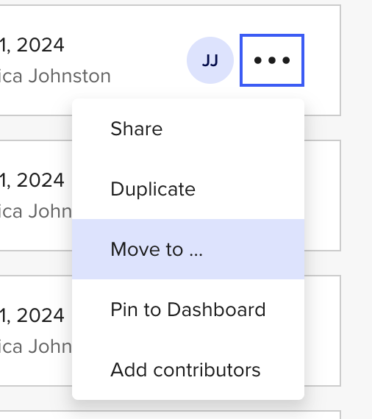Image resolution: width=372 pixels, height=419 pixels.
Task: Choose Pin to Dashboard
Action: point(188,309)
